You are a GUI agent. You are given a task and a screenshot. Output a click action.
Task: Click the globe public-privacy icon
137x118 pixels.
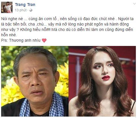pyautogui.click(x=31, y=10)
